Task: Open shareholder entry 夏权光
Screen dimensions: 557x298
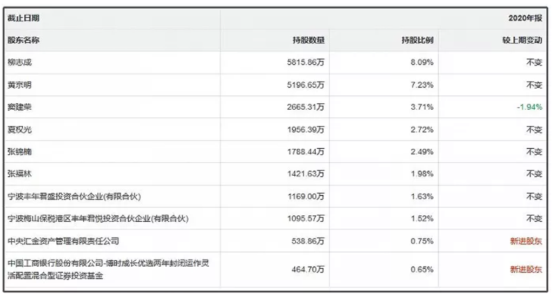Action: click(19, 130)
